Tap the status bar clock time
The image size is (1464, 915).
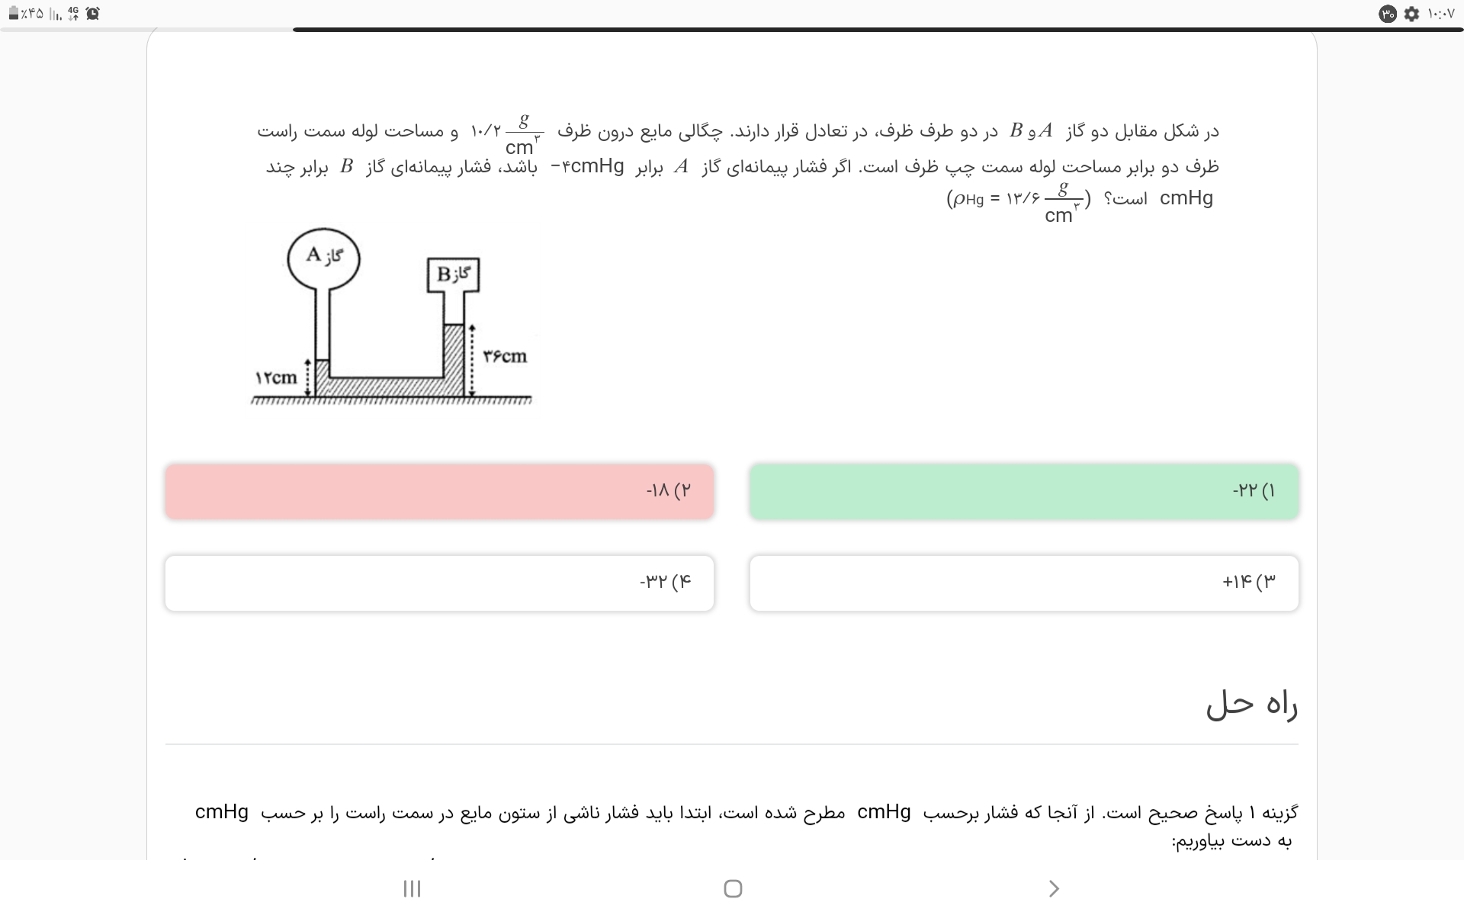pos(1440,14)
